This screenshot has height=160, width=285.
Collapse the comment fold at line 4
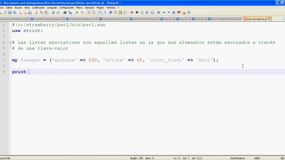[x=10, y=42]
